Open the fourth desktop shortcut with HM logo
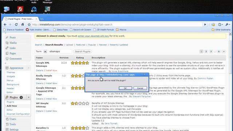 pos(47,9)
